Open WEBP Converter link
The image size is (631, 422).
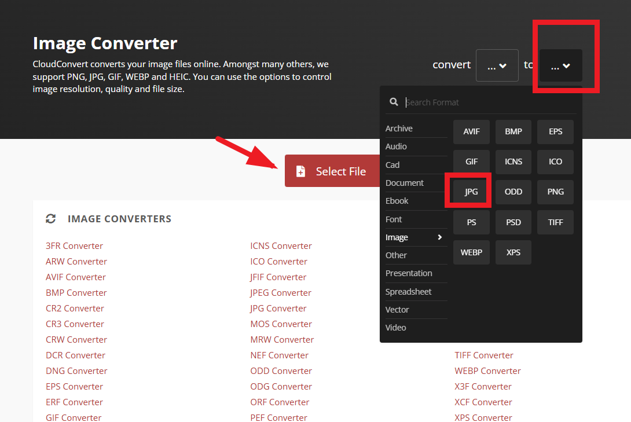pyautogui.click(x=487, y=371)
